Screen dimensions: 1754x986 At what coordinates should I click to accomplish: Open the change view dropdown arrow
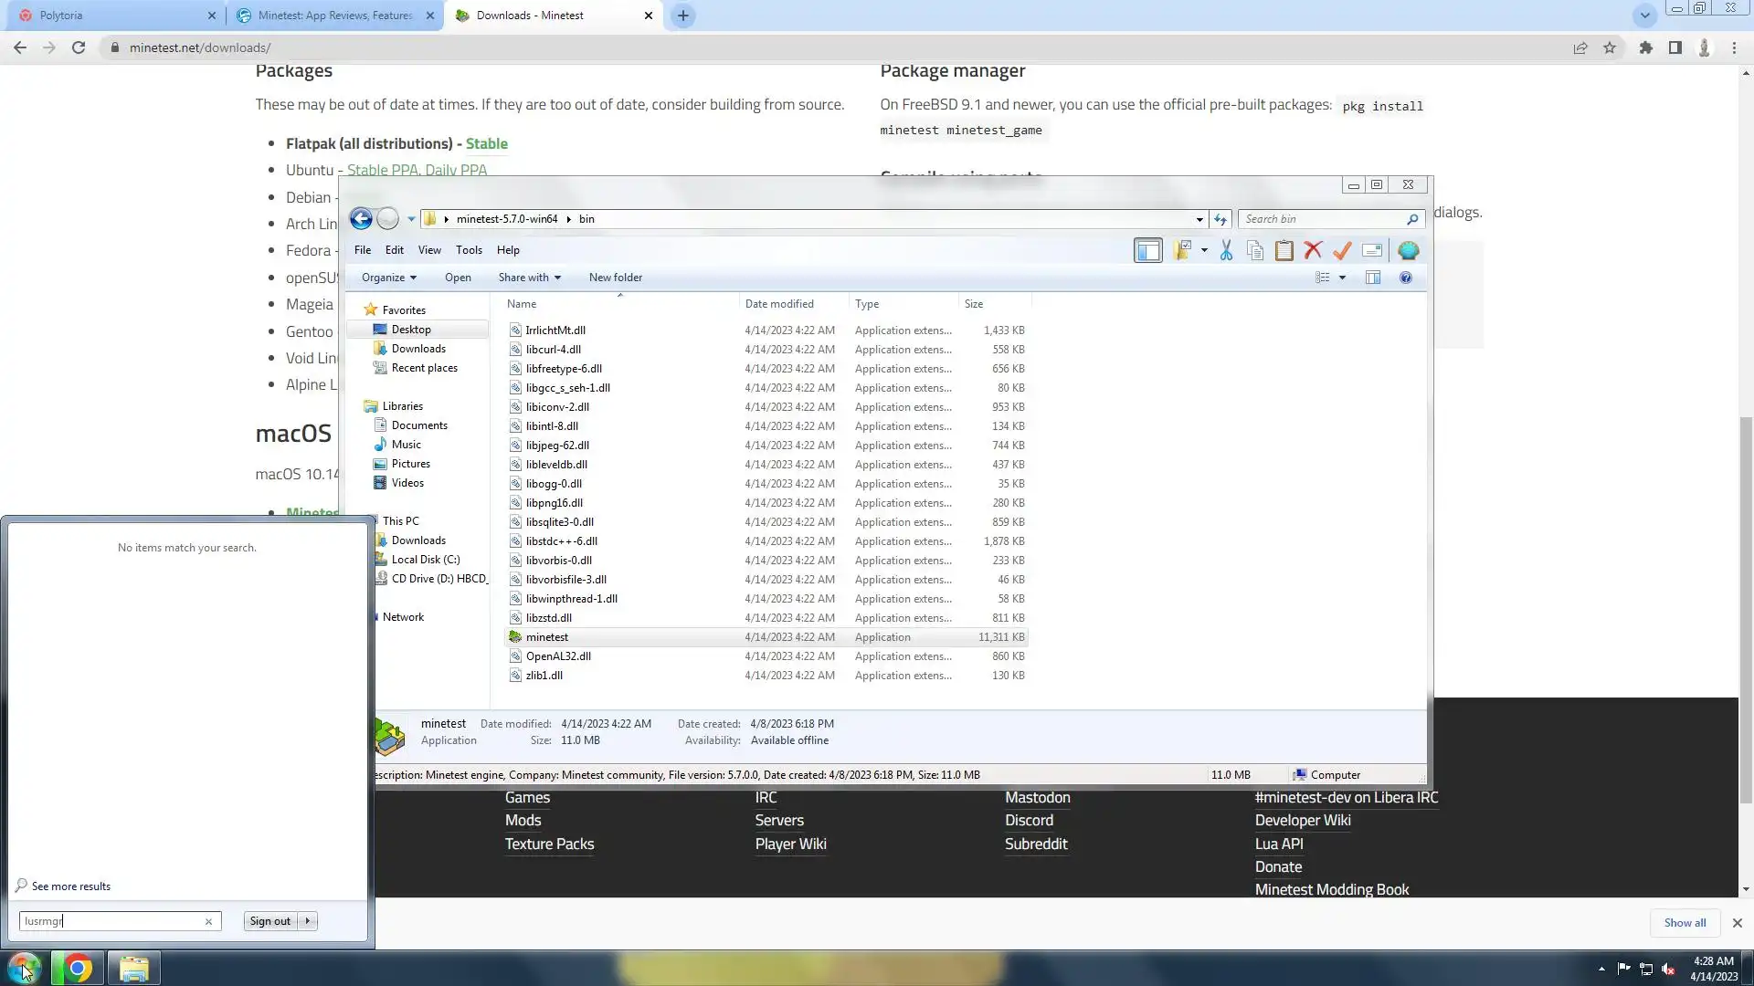point(1342,278)
